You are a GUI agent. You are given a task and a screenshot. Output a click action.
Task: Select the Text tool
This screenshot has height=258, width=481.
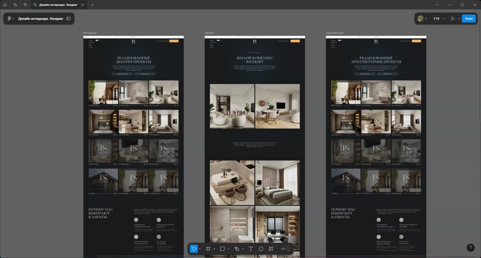point(251,249)
